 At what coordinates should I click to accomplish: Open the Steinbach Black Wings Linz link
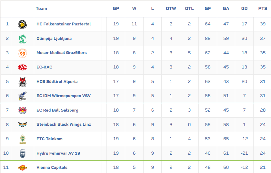[64, 124]
